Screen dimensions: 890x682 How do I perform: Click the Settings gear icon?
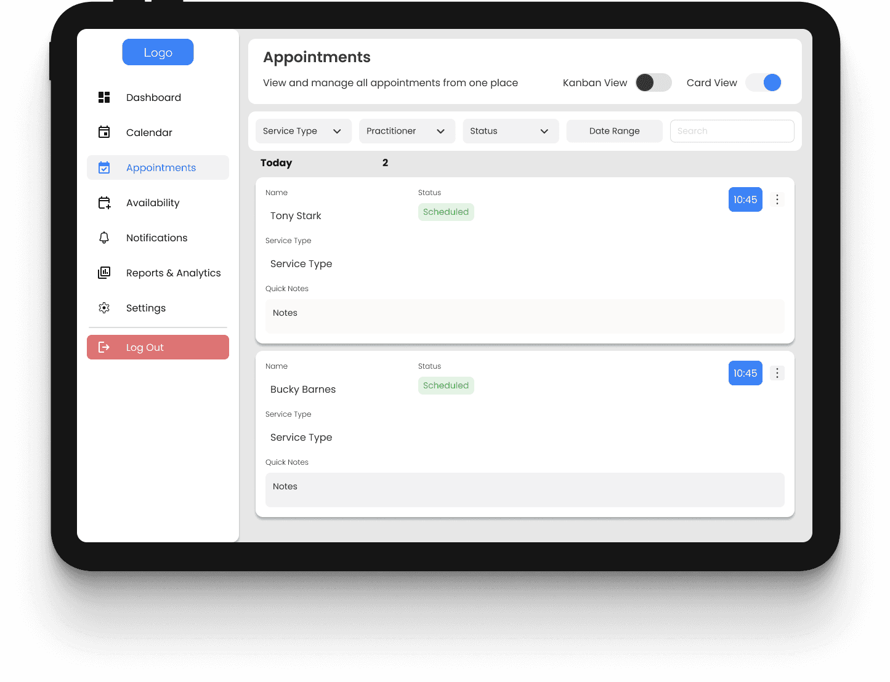[x=104, y=308]
